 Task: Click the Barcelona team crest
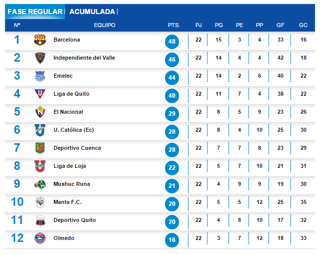tap(40, 40)
